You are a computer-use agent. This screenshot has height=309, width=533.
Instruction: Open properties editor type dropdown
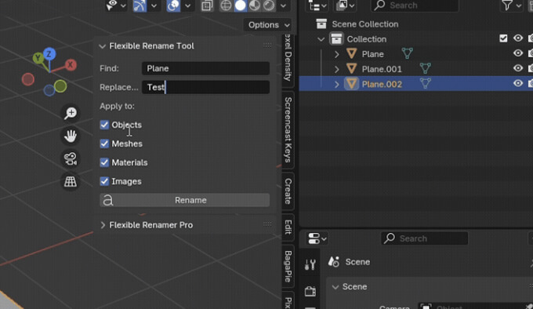point(317,238)
